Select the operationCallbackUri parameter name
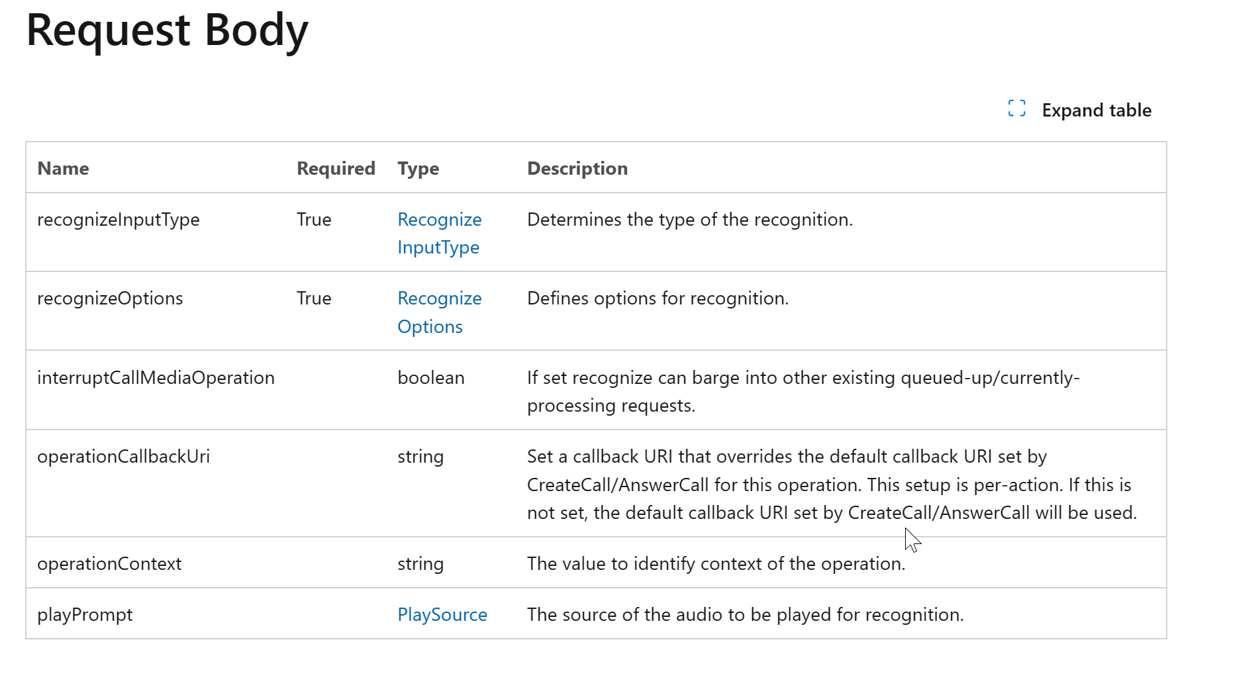1260x691 pixels. point(123,457)
